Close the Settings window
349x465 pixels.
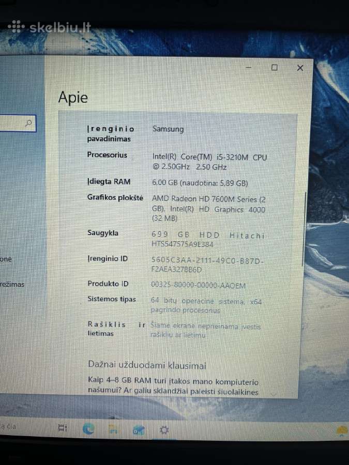click(x=300, y=68)
